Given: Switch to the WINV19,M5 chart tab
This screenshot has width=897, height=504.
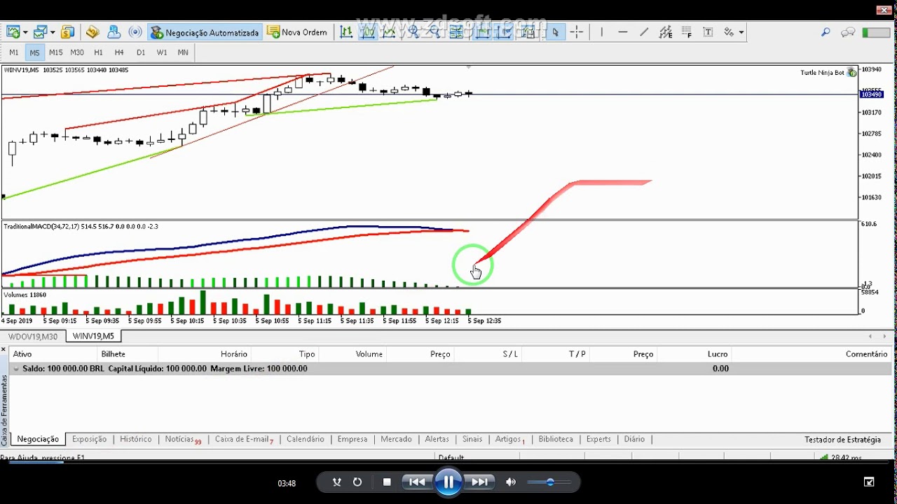Looking at the screenshot, I should point(93,337).
